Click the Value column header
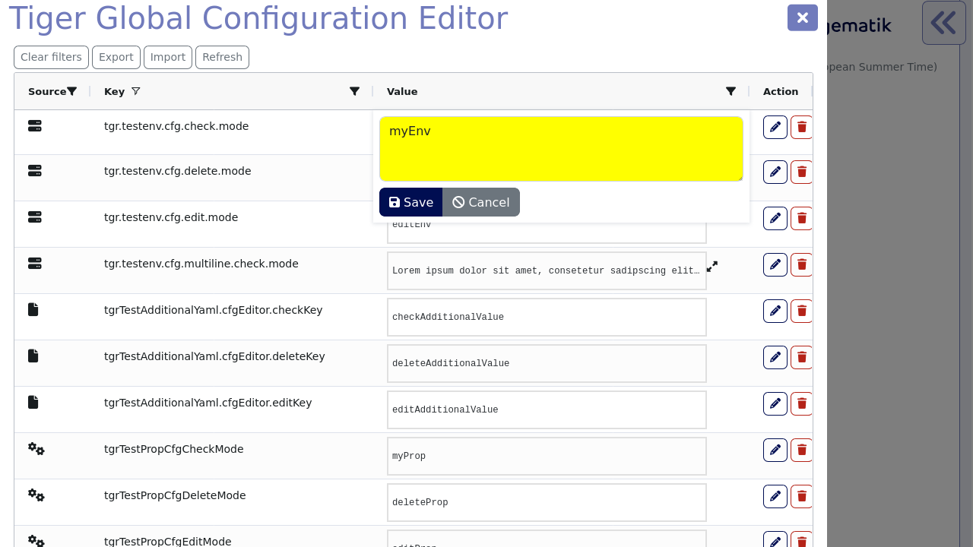 pyautogui.click(x=402, y=91)
